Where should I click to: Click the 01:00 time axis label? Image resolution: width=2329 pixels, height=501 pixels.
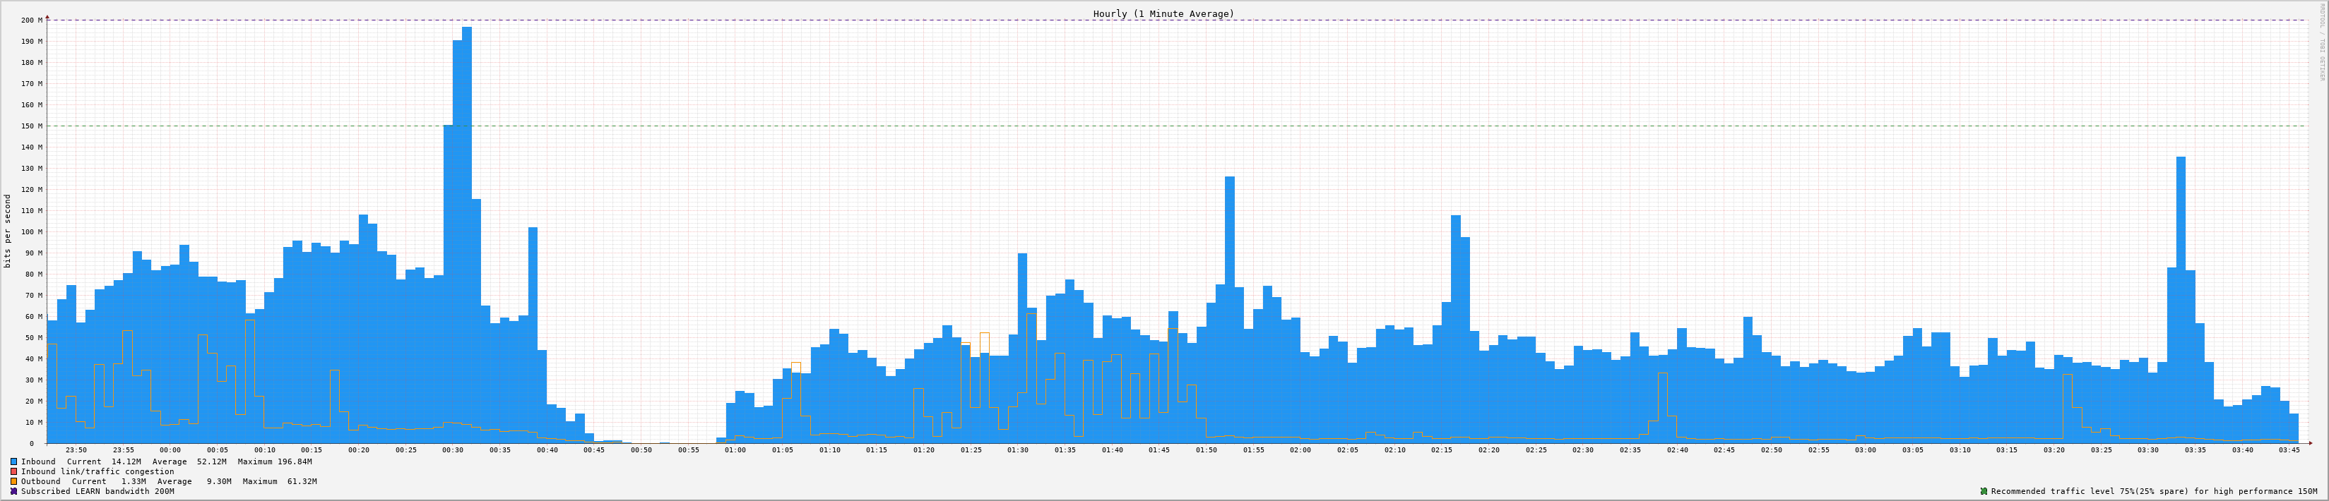(735, 449)
